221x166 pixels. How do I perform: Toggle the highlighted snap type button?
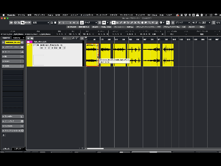click(104, 23)
